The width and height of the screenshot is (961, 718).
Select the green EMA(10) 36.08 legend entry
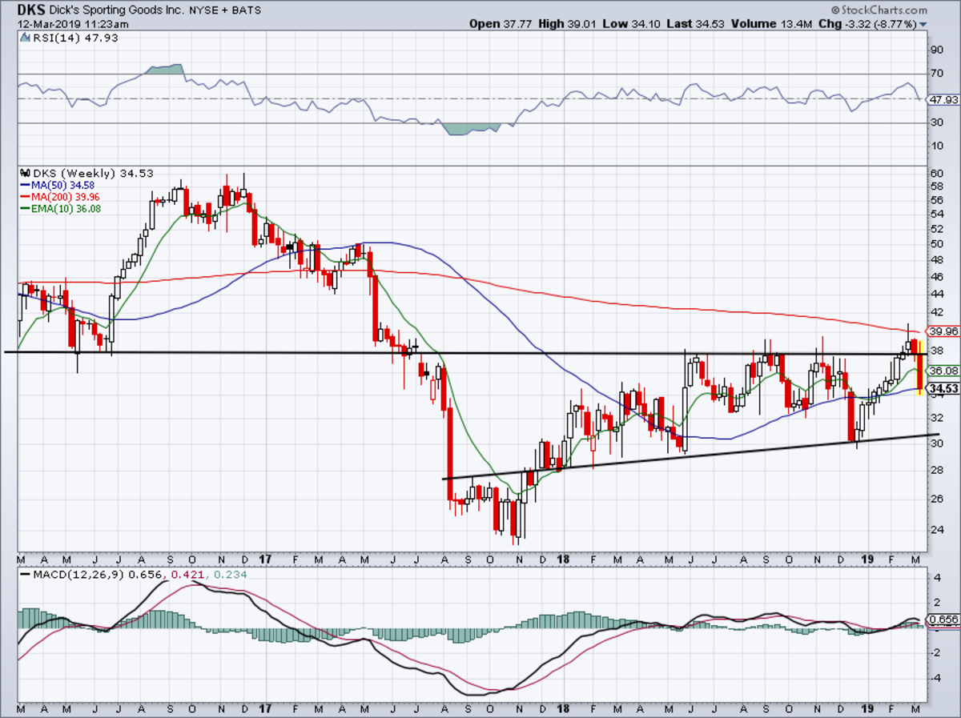click(x=61, y=208)
